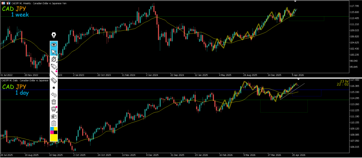
Task: Click the 117.795 price on the weekly axis
Action: pos(355,6)
